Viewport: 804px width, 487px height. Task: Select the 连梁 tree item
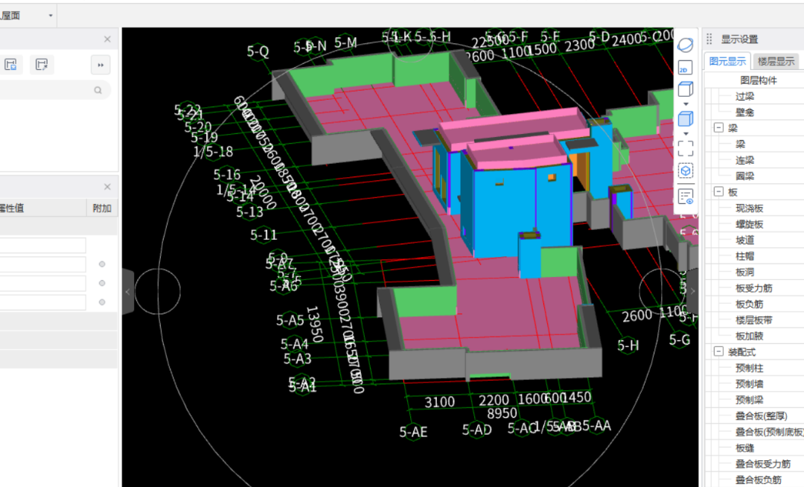[744, 160]
